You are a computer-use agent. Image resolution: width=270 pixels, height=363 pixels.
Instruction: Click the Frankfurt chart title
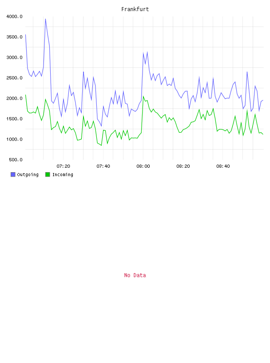click(135, 9)
